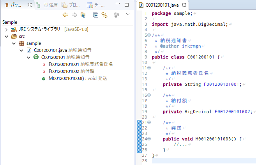
Task: Fold the class Javadoc comment at line 5
Action: coord(149,35)
